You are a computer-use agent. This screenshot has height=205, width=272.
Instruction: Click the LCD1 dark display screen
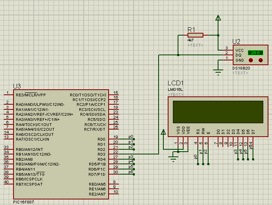click(x=218, y=112)
